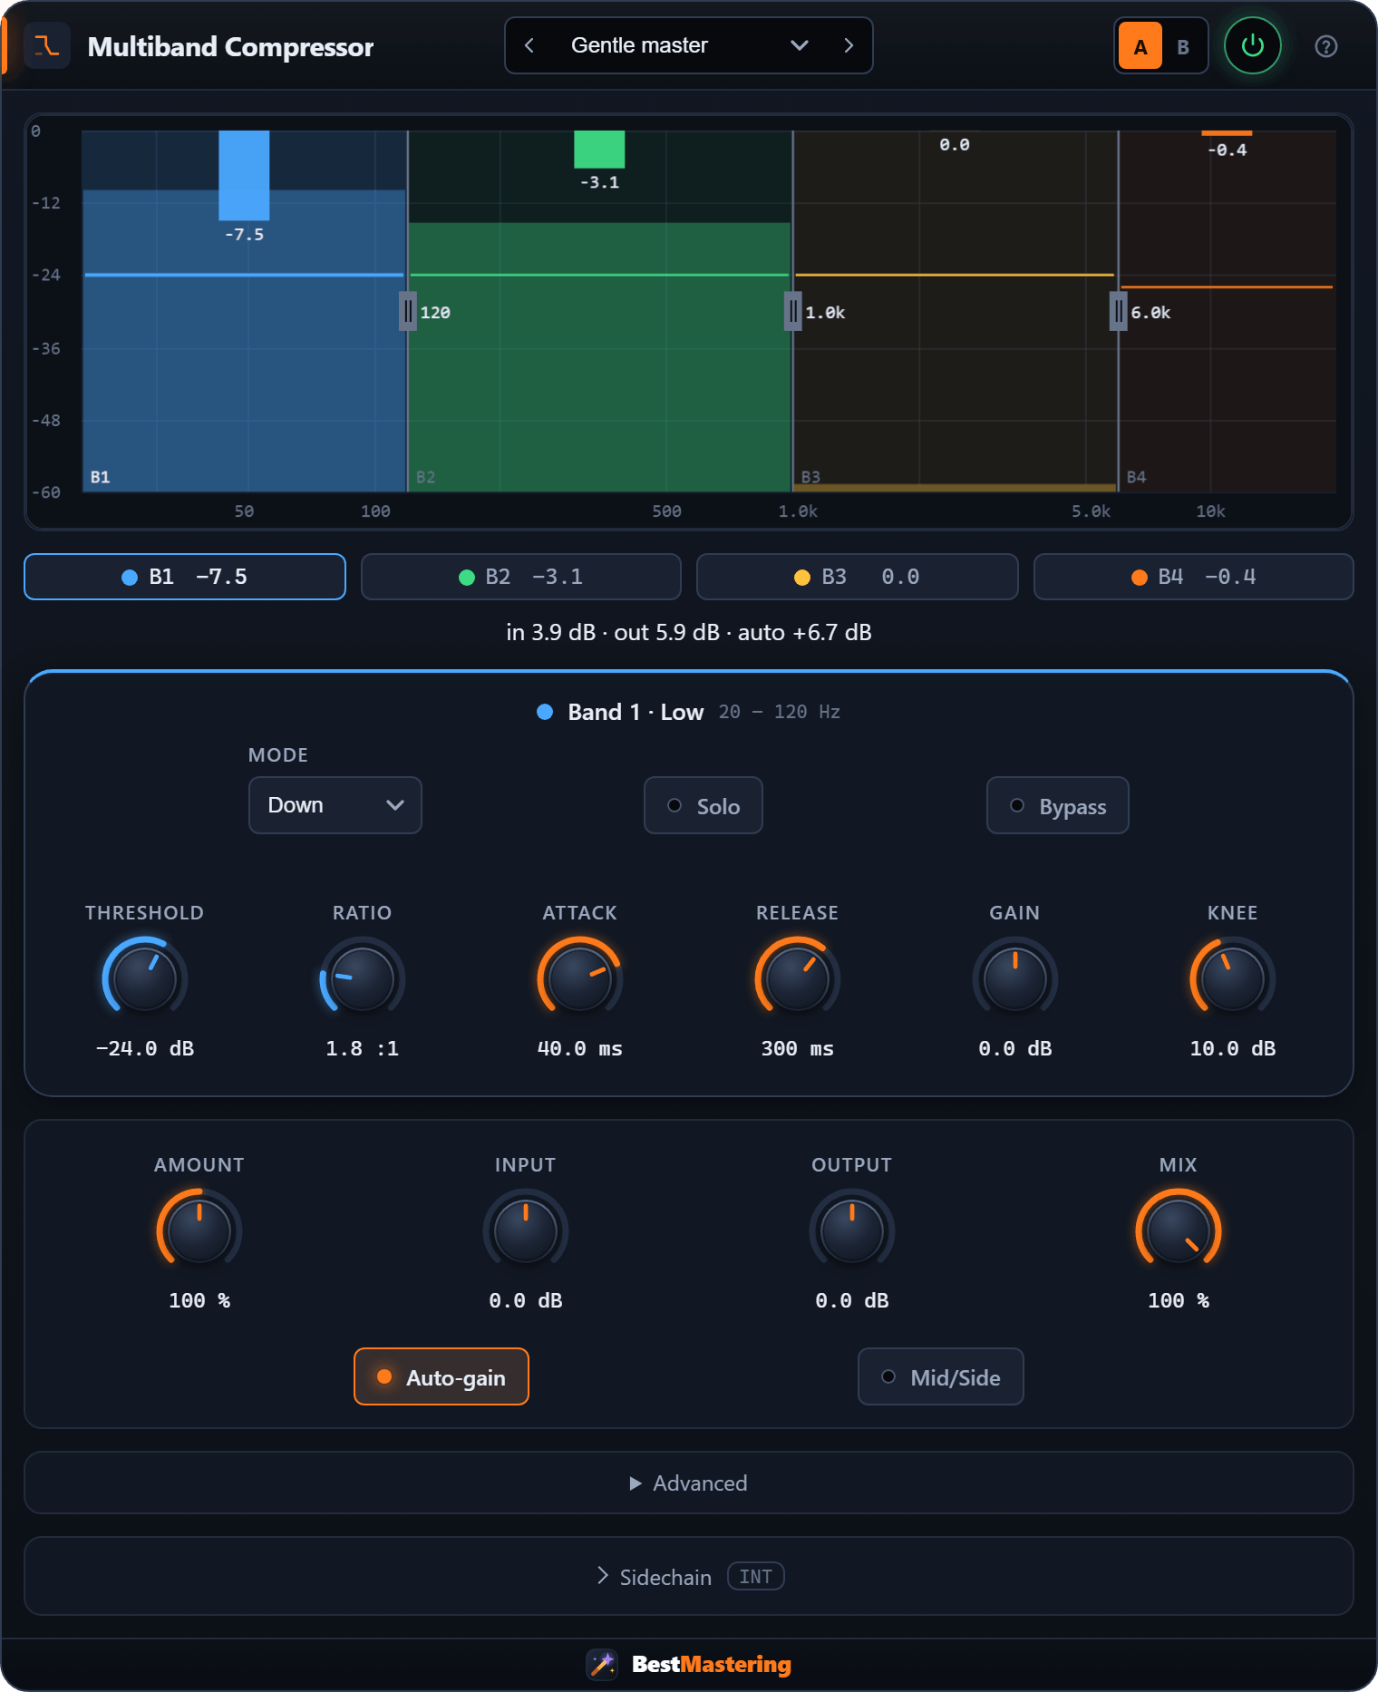The width and height of the screenshot is (1378, 1692).
Task: Click the -24.0 dB threshold value
Action: 145,1048
